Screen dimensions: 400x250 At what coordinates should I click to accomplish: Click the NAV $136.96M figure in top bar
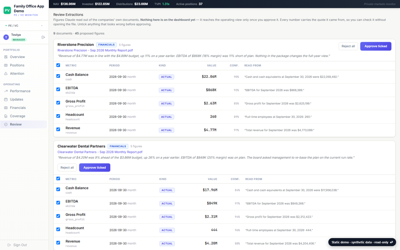[64, 4]
